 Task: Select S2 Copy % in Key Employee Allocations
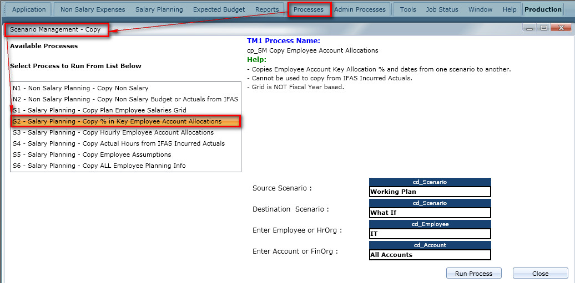(125, 121)
